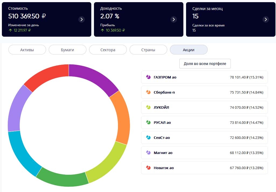Open the Доходность card arrow

(x=174, y=19)
